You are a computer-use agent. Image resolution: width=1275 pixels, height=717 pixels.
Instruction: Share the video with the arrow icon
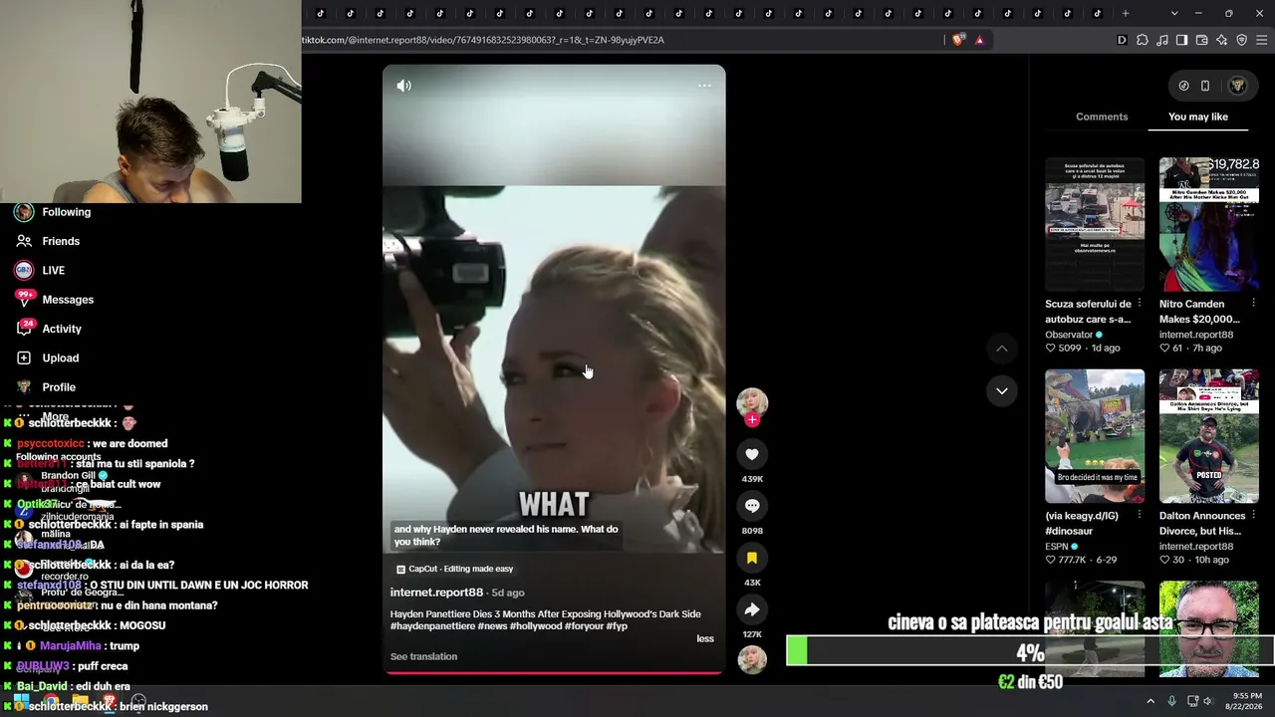(x=752, y=609)
